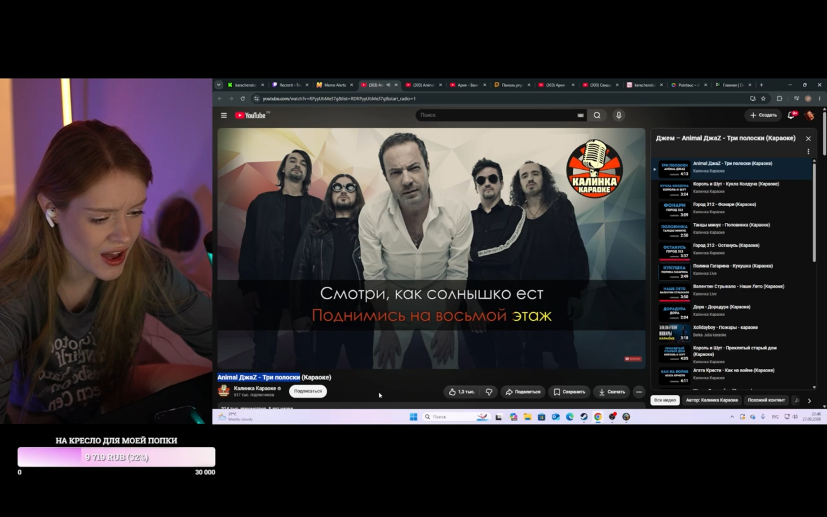Open Microsoft Store from the taskbar
The height and width of the screenshot is (517, 827).
pos(541,417)
